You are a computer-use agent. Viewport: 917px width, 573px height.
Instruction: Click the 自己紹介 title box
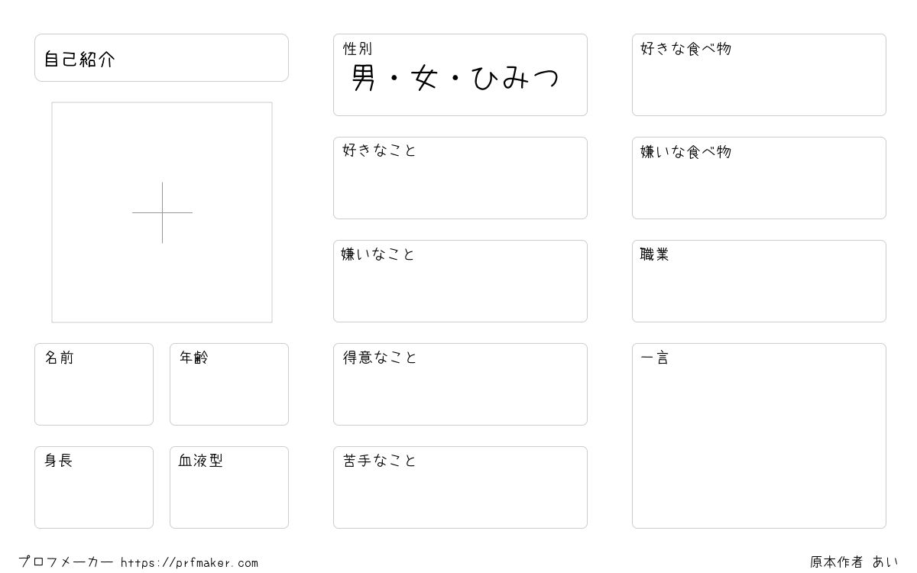[161, 57]
